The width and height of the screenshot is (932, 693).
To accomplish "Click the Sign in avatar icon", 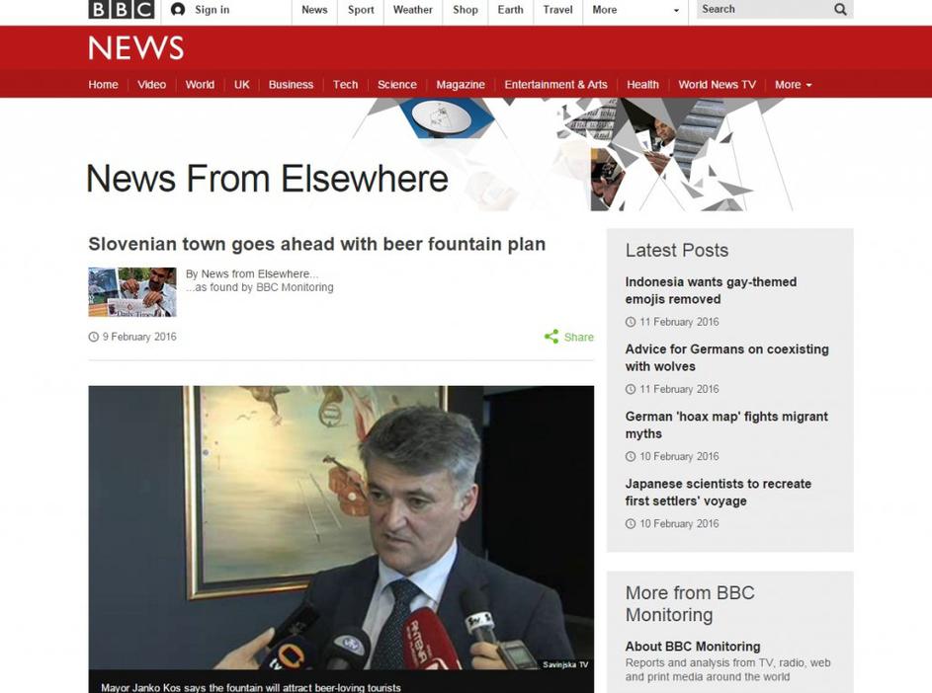I will tap(177, 10).
